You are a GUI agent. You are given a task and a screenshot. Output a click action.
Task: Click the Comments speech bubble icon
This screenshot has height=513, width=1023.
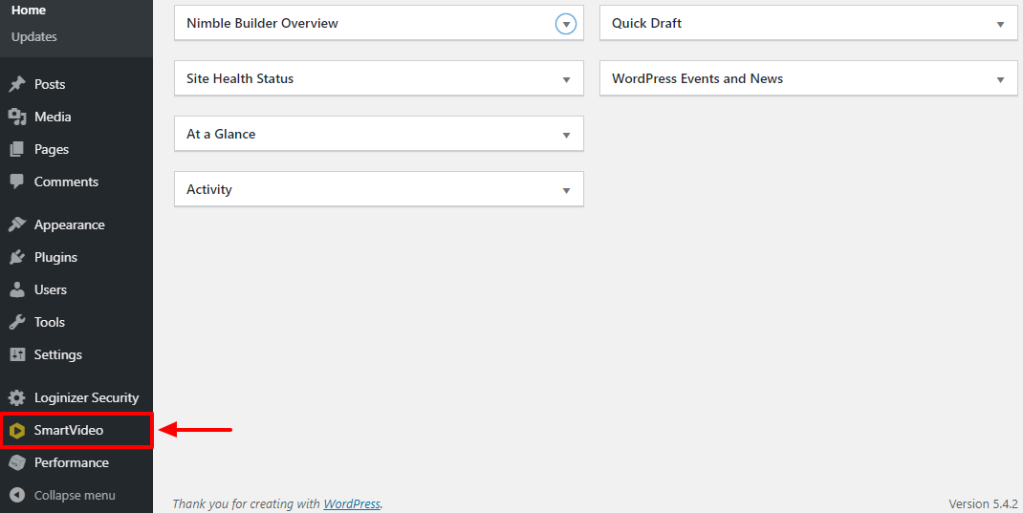[x=17, y=182]
